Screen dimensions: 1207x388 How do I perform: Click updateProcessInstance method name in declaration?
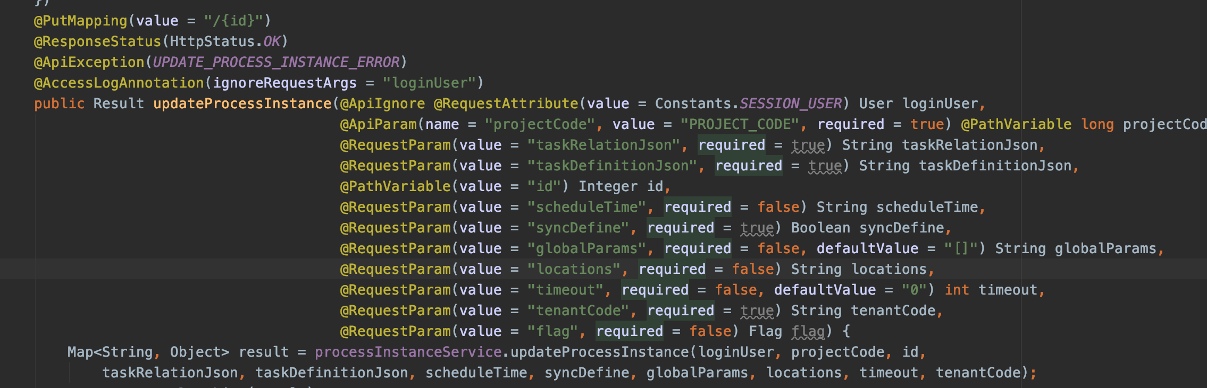pyautogui.click(x=242, y=104)
